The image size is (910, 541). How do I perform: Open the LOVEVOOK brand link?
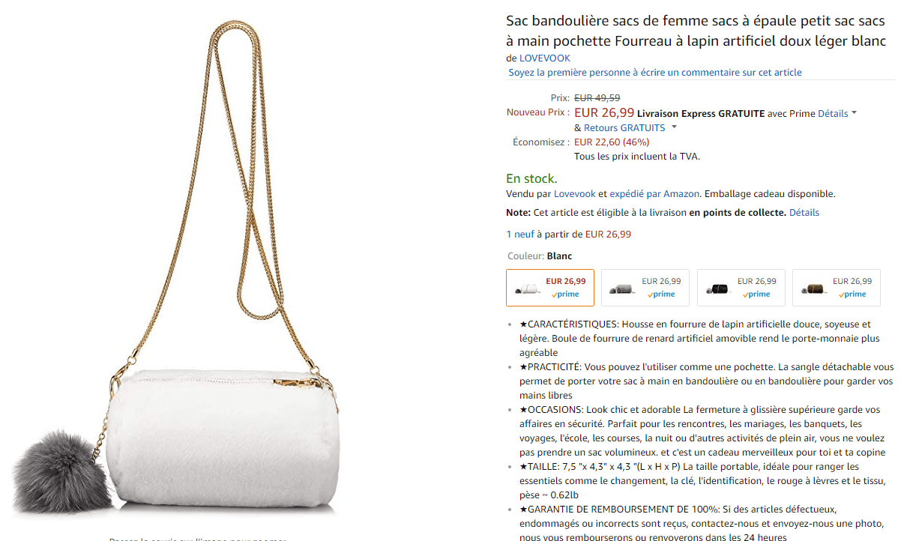(545, 58)
